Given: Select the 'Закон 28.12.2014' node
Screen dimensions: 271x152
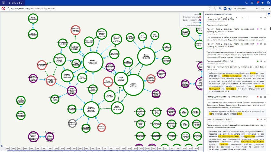Looking at the screenshot, I should tap(117, 108).
